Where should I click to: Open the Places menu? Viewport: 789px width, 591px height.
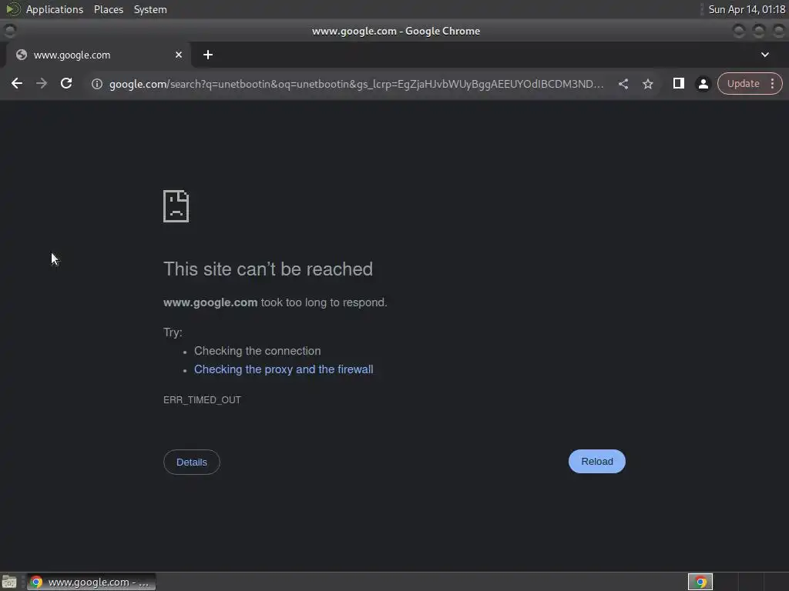[109, 9]
